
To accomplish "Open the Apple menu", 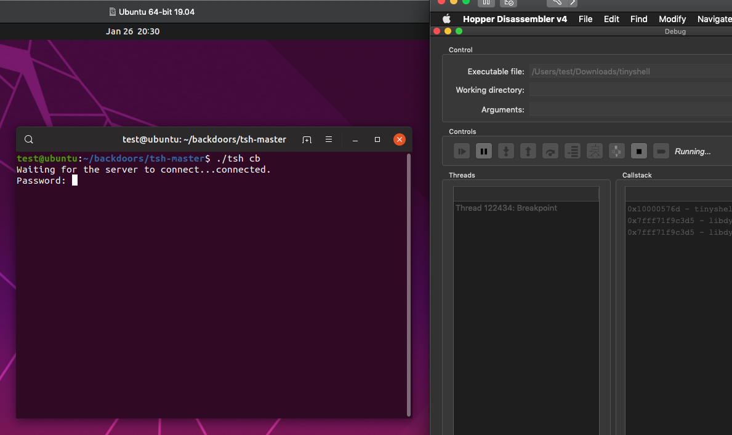I will [447, 19].
